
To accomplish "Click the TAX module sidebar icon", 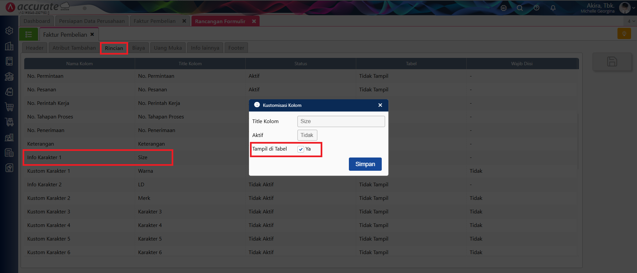I will click(9, 153).
